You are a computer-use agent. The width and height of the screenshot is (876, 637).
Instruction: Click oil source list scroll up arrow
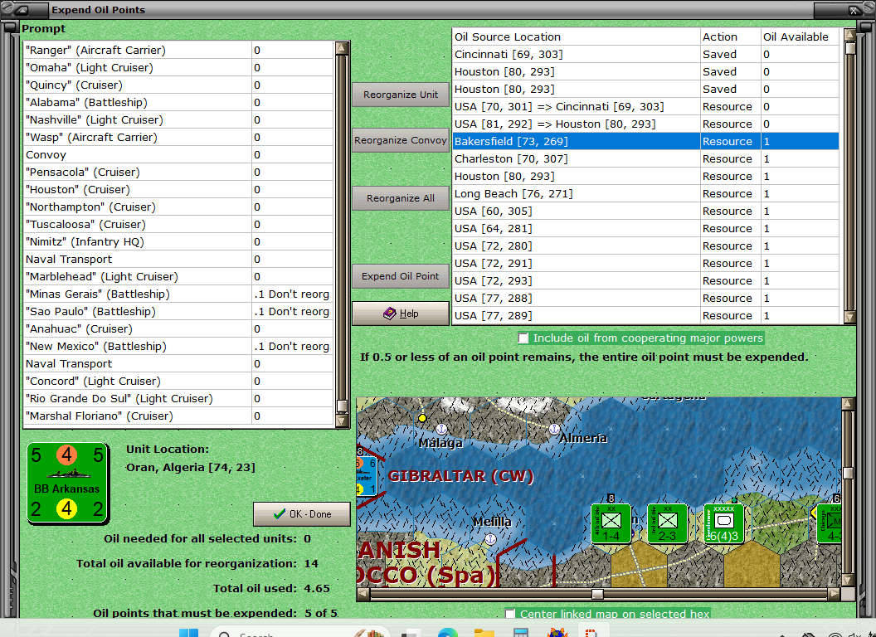tap(849, 35)
